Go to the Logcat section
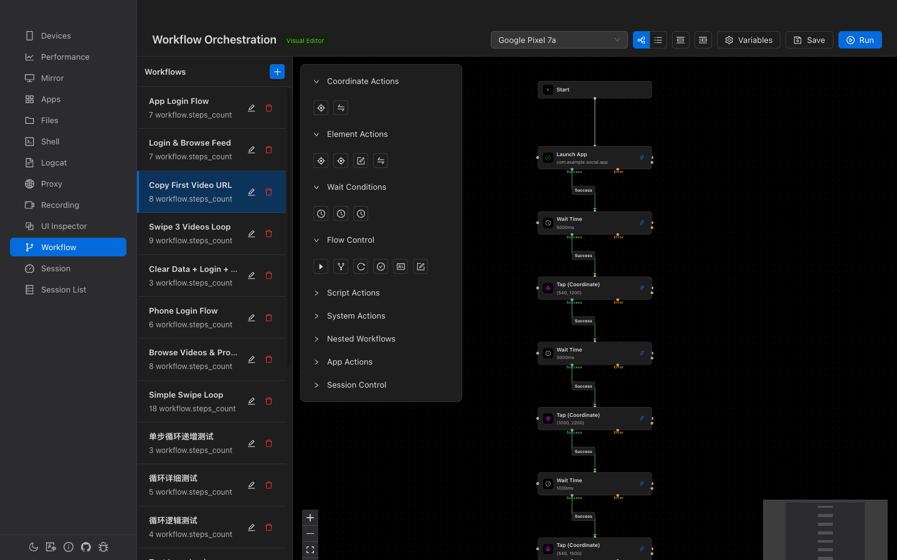The height and width of the screenshot is (560, 897). coord(53,162)
